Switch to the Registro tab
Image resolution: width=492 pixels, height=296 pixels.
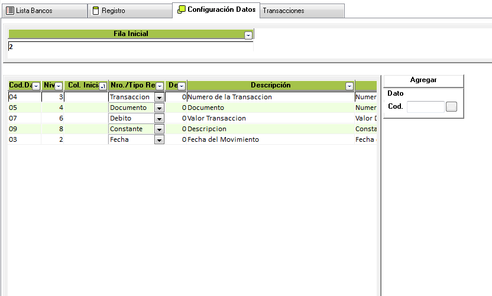click(x=130, y=11)
